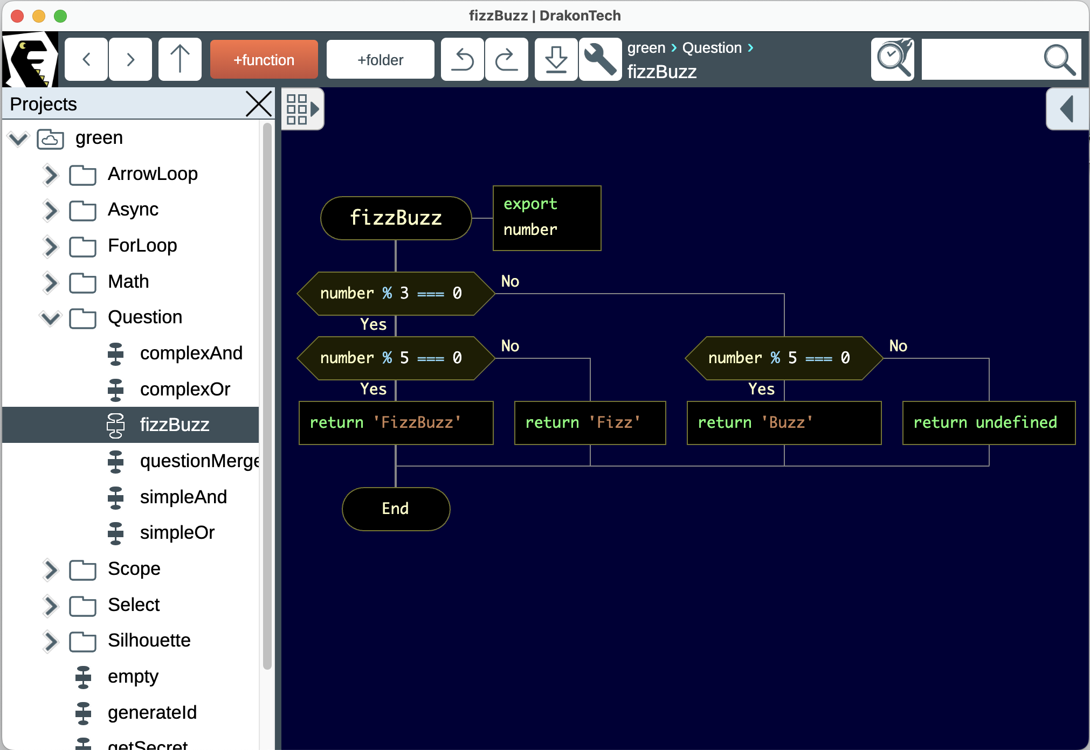This screenshot has height=750, width=1090.
Task: Collapse the green project root
Action: tap(18, 138)
